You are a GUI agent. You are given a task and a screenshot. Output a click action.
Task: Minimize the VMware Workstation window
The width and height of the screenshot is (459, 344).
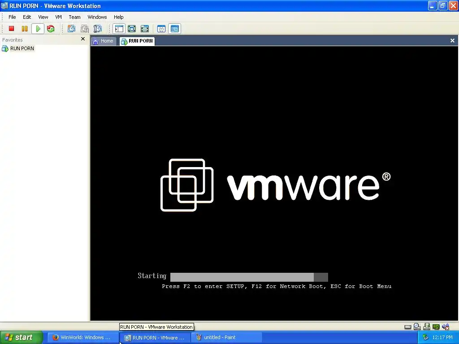[x=433, y=5]
